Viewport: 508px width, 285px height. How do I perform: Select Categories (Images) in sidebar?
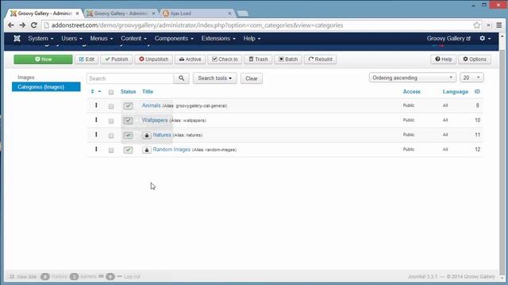pos(46,87)
